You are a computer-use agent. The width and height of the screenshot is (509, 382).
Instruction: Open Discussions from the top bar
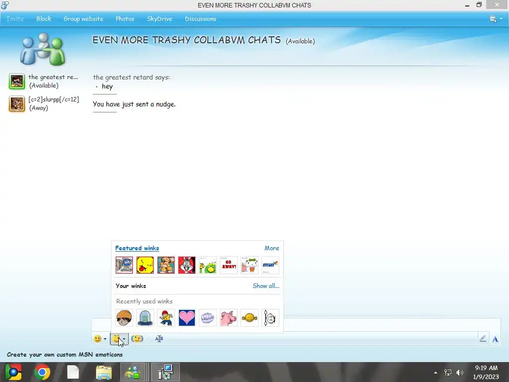tap(201, 19)
